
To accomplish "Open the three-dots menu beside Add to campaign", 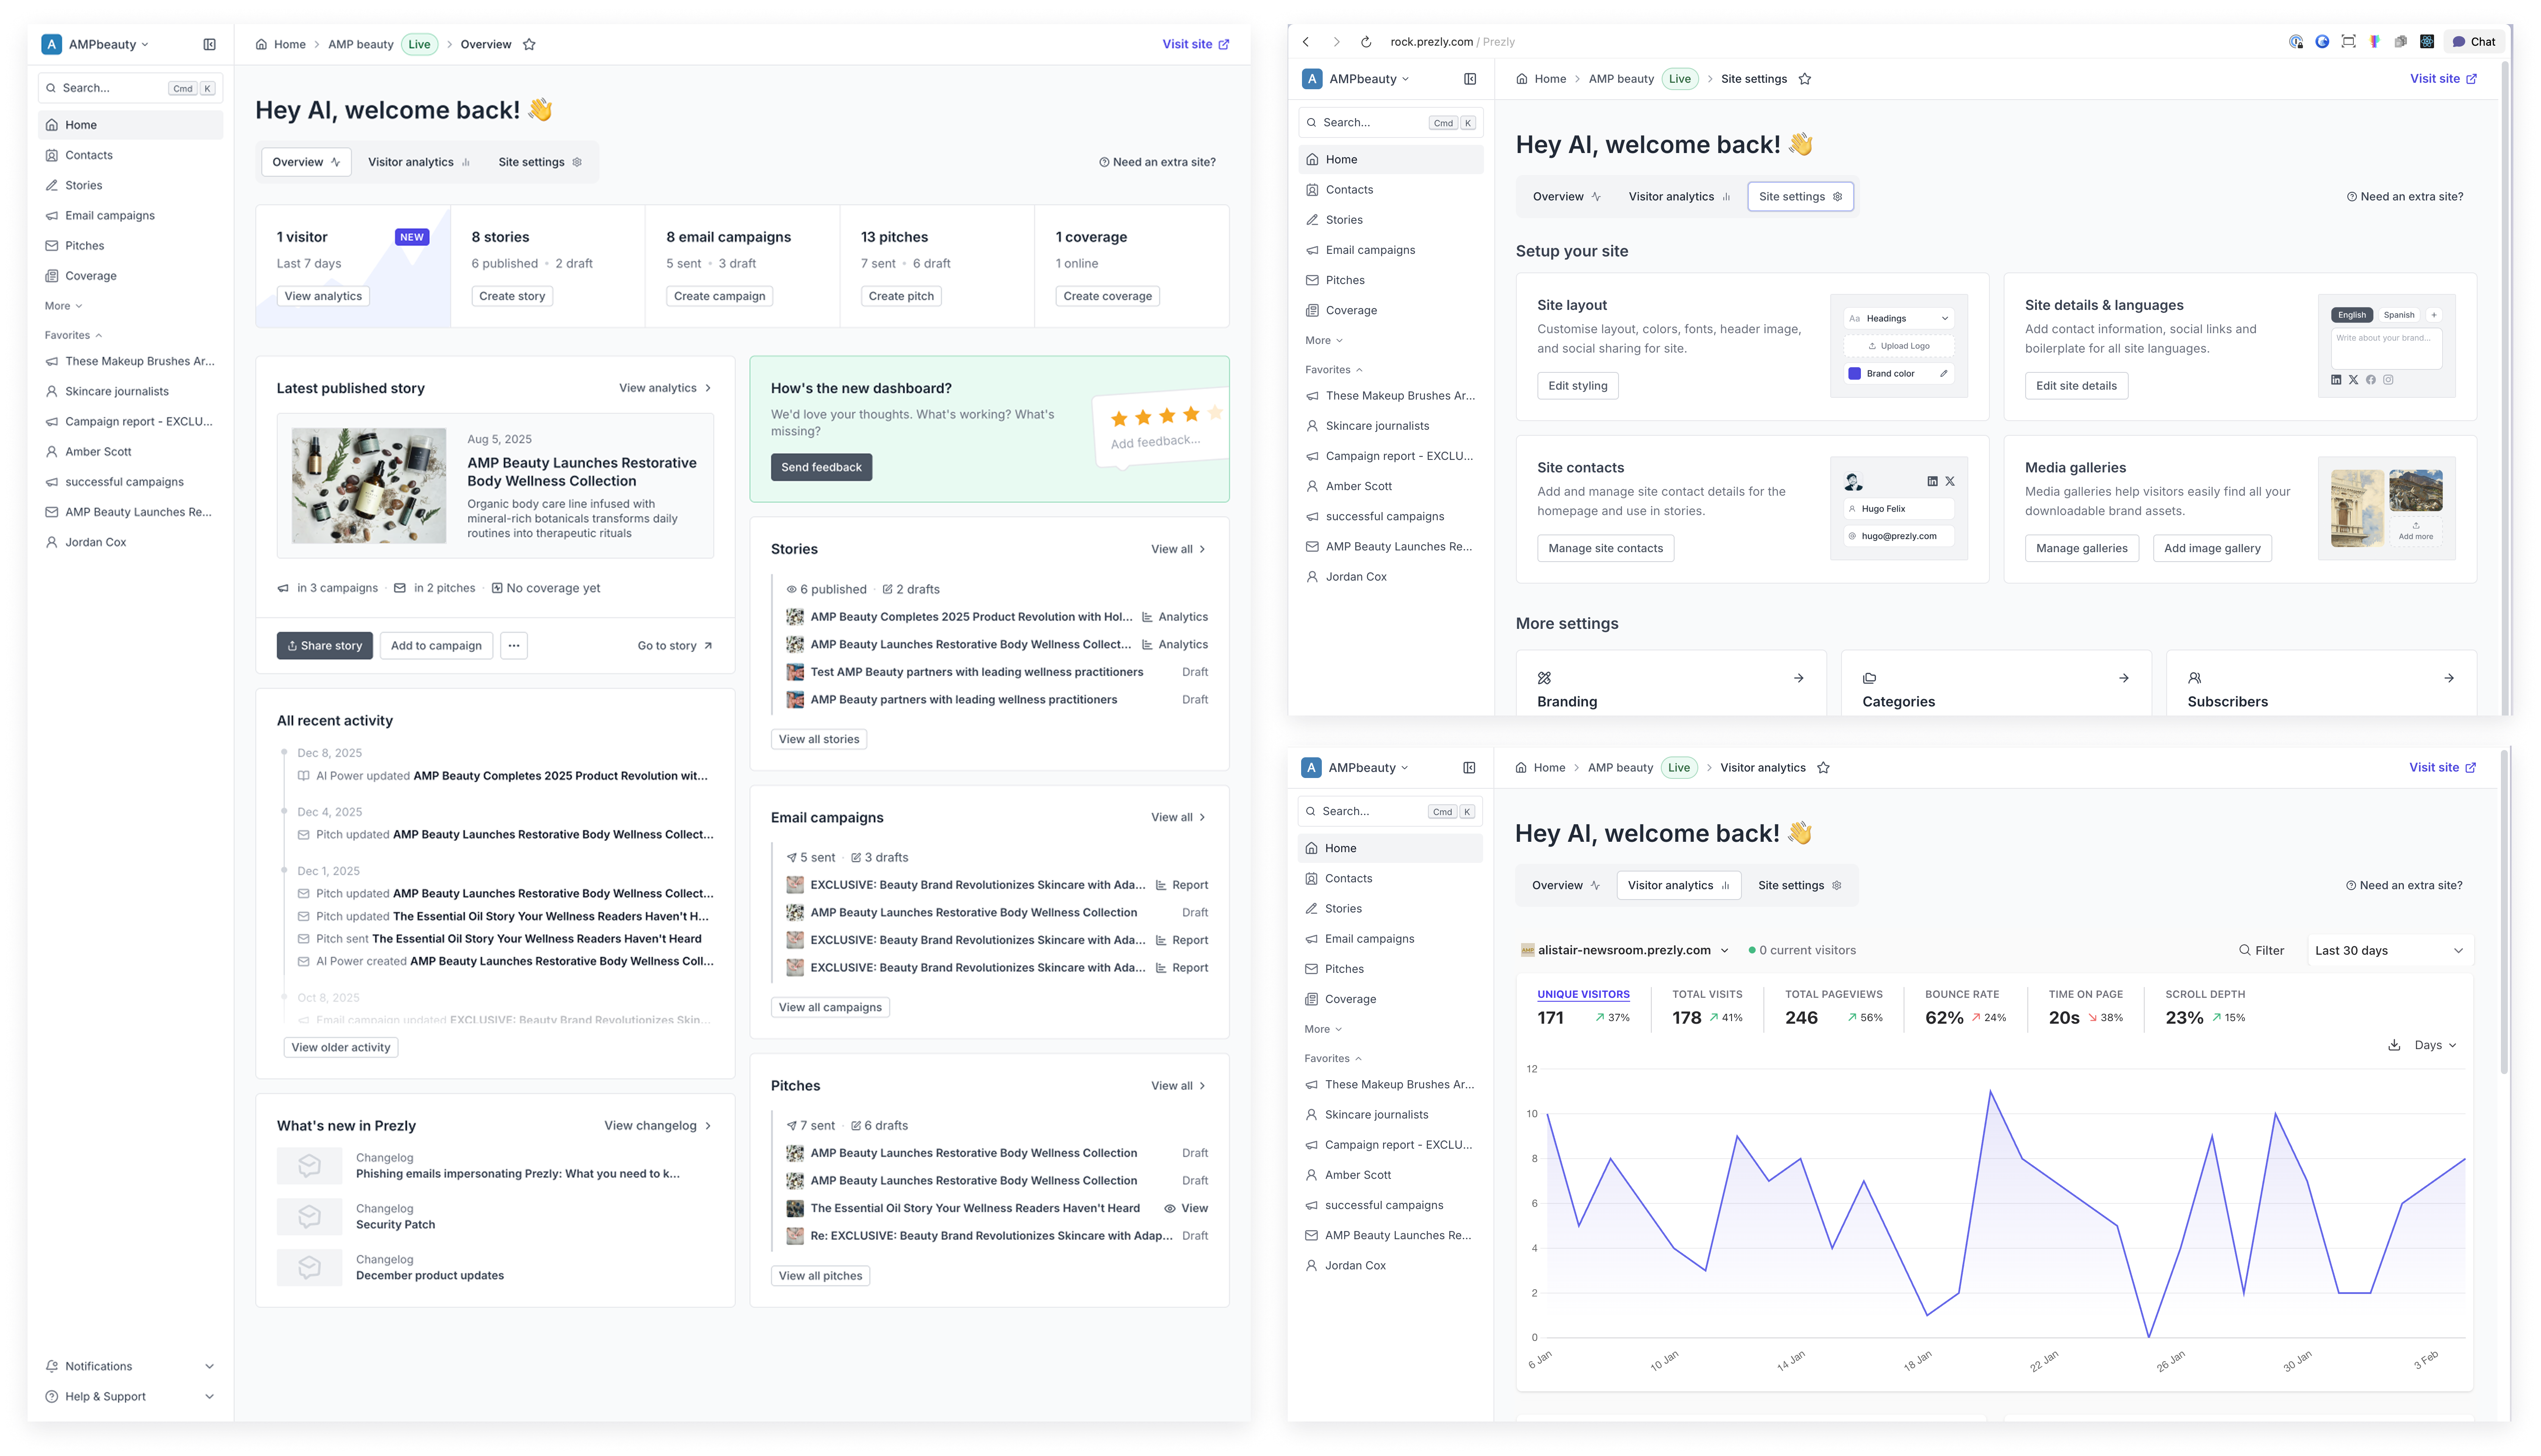I will pos(513,646).
